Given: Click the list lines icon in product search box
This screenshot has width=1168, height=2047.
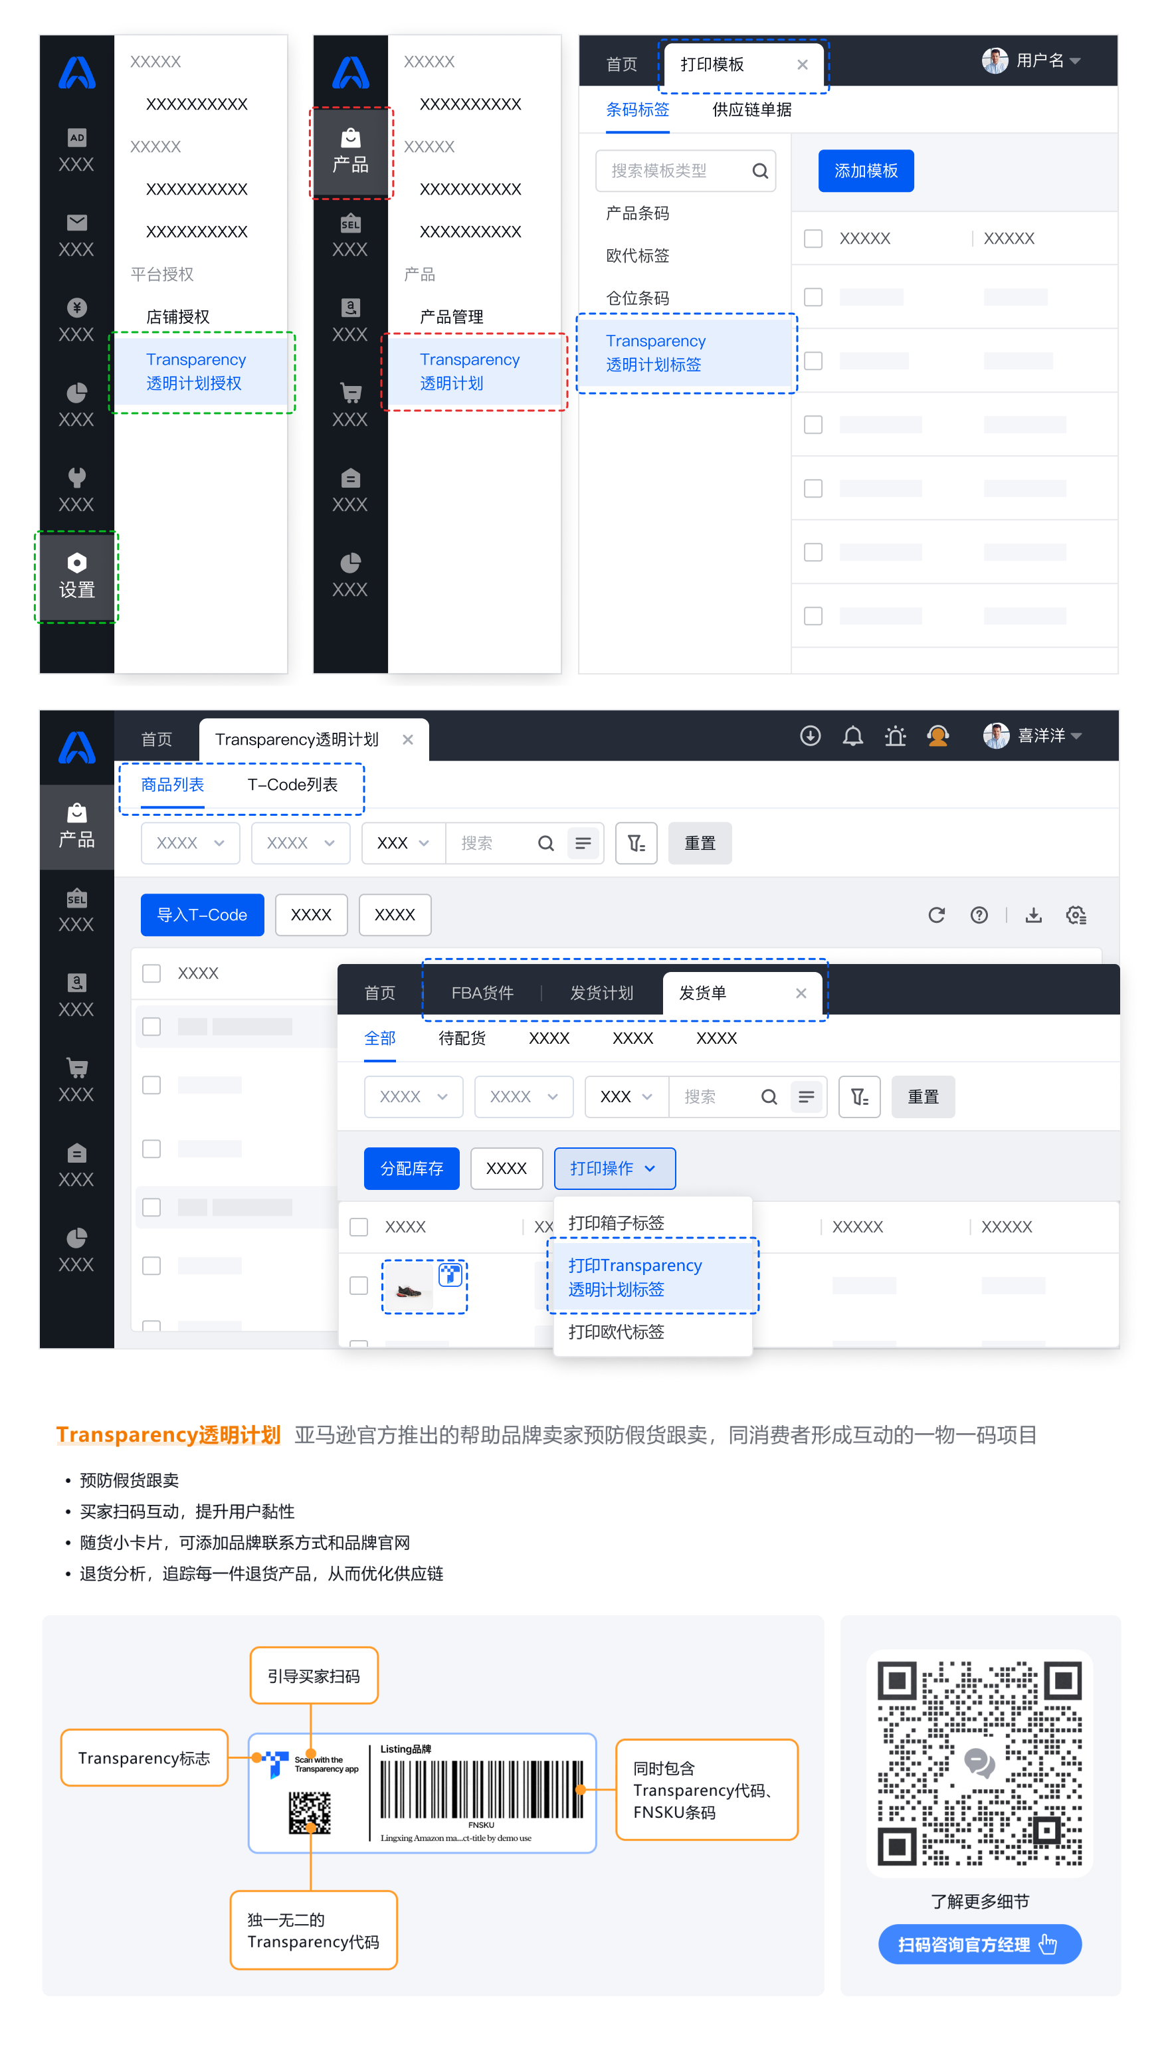Looking at the screenshot, I should tap(583, 843).
